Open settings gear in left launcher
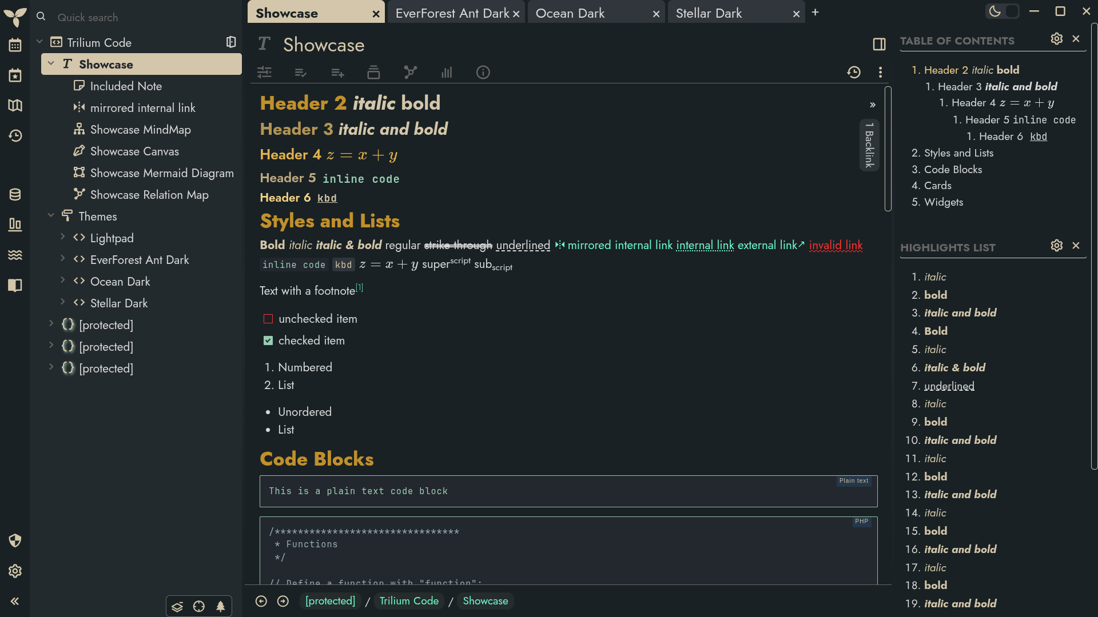The width and height of the screenshot is (1098, 617). click(x=15, y=571)
